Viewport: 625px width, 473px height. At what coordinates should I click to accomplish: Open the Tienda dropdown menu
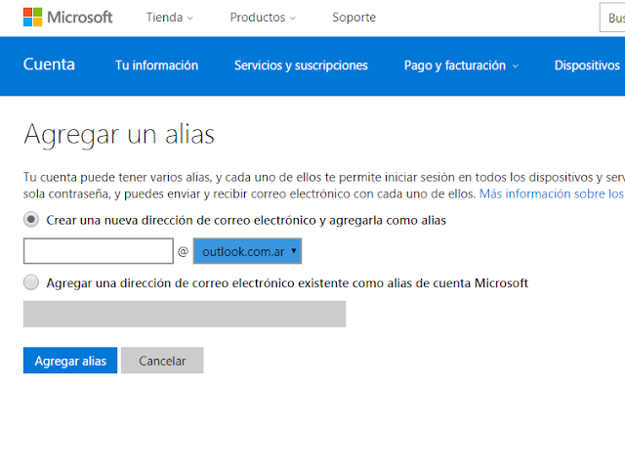169,18
